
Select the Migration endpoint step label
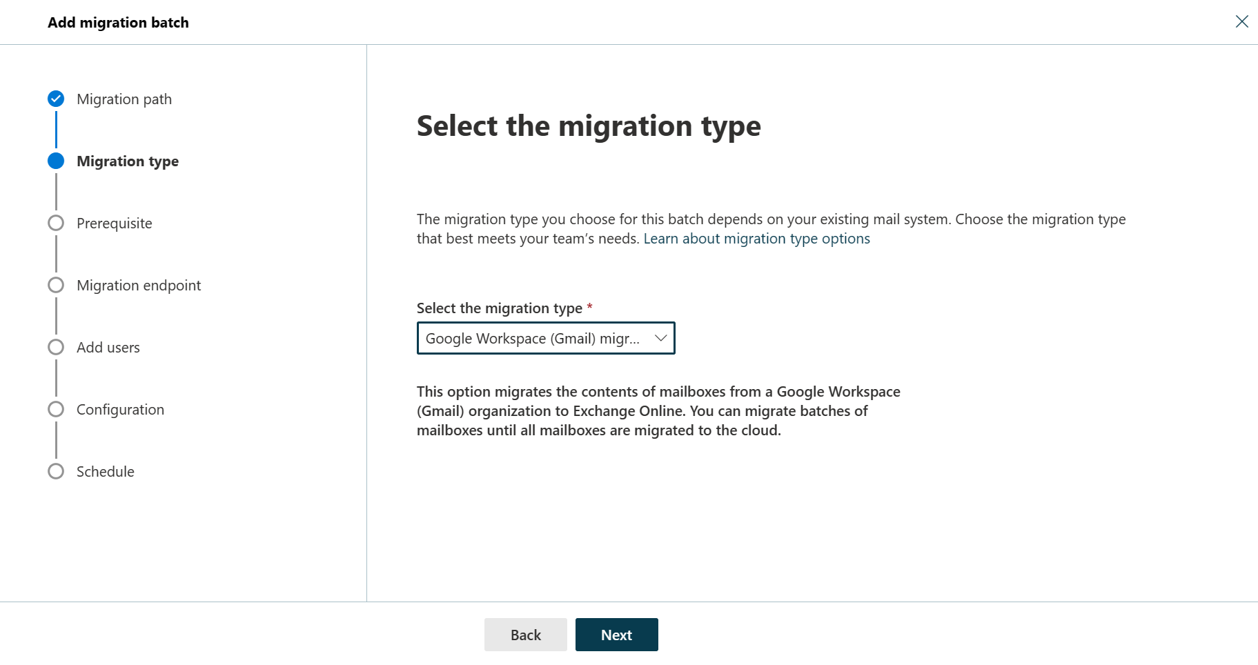pos(139,286)
